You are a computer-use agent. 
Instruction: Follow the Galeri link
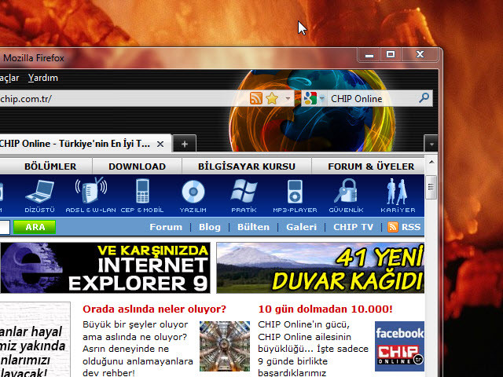(301, 227)
